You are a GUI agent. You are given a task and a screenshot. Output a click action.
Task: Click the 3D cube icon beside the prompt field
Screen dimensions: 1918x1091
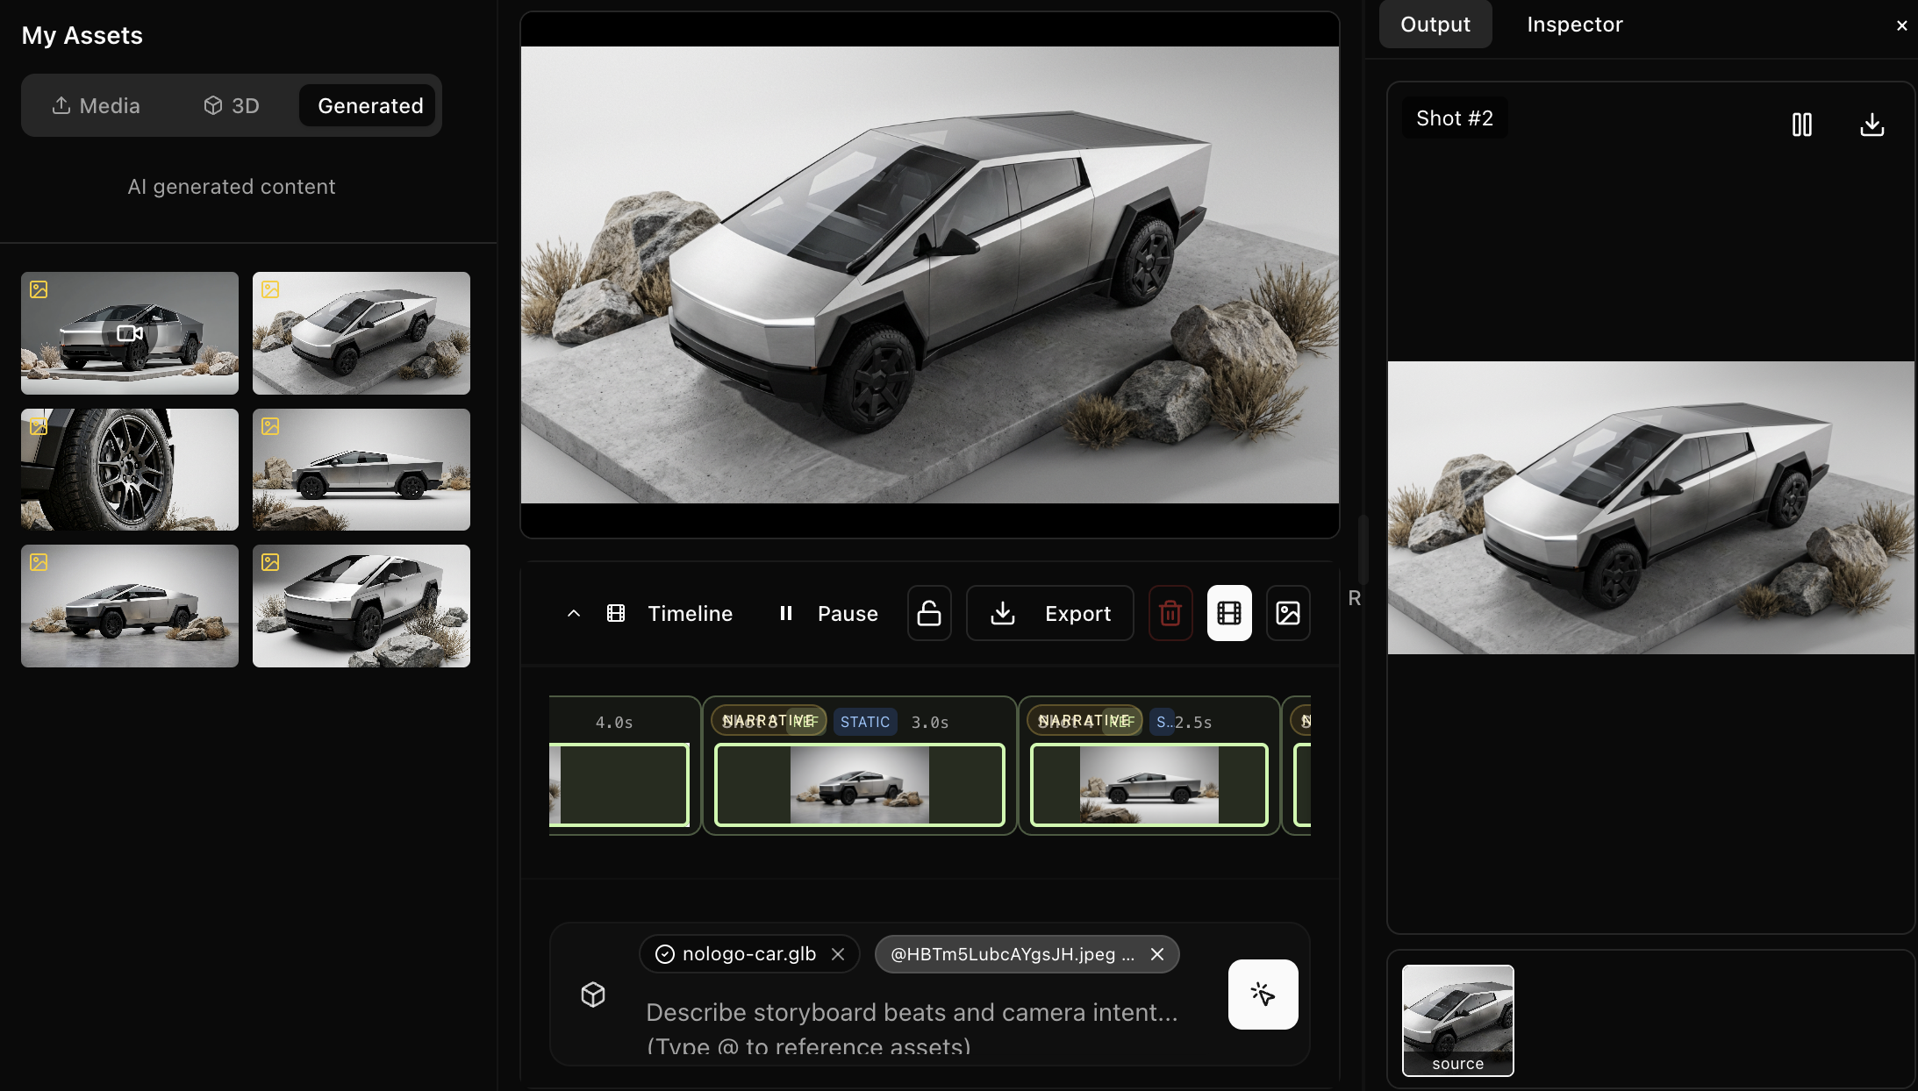tap(593, 995)
